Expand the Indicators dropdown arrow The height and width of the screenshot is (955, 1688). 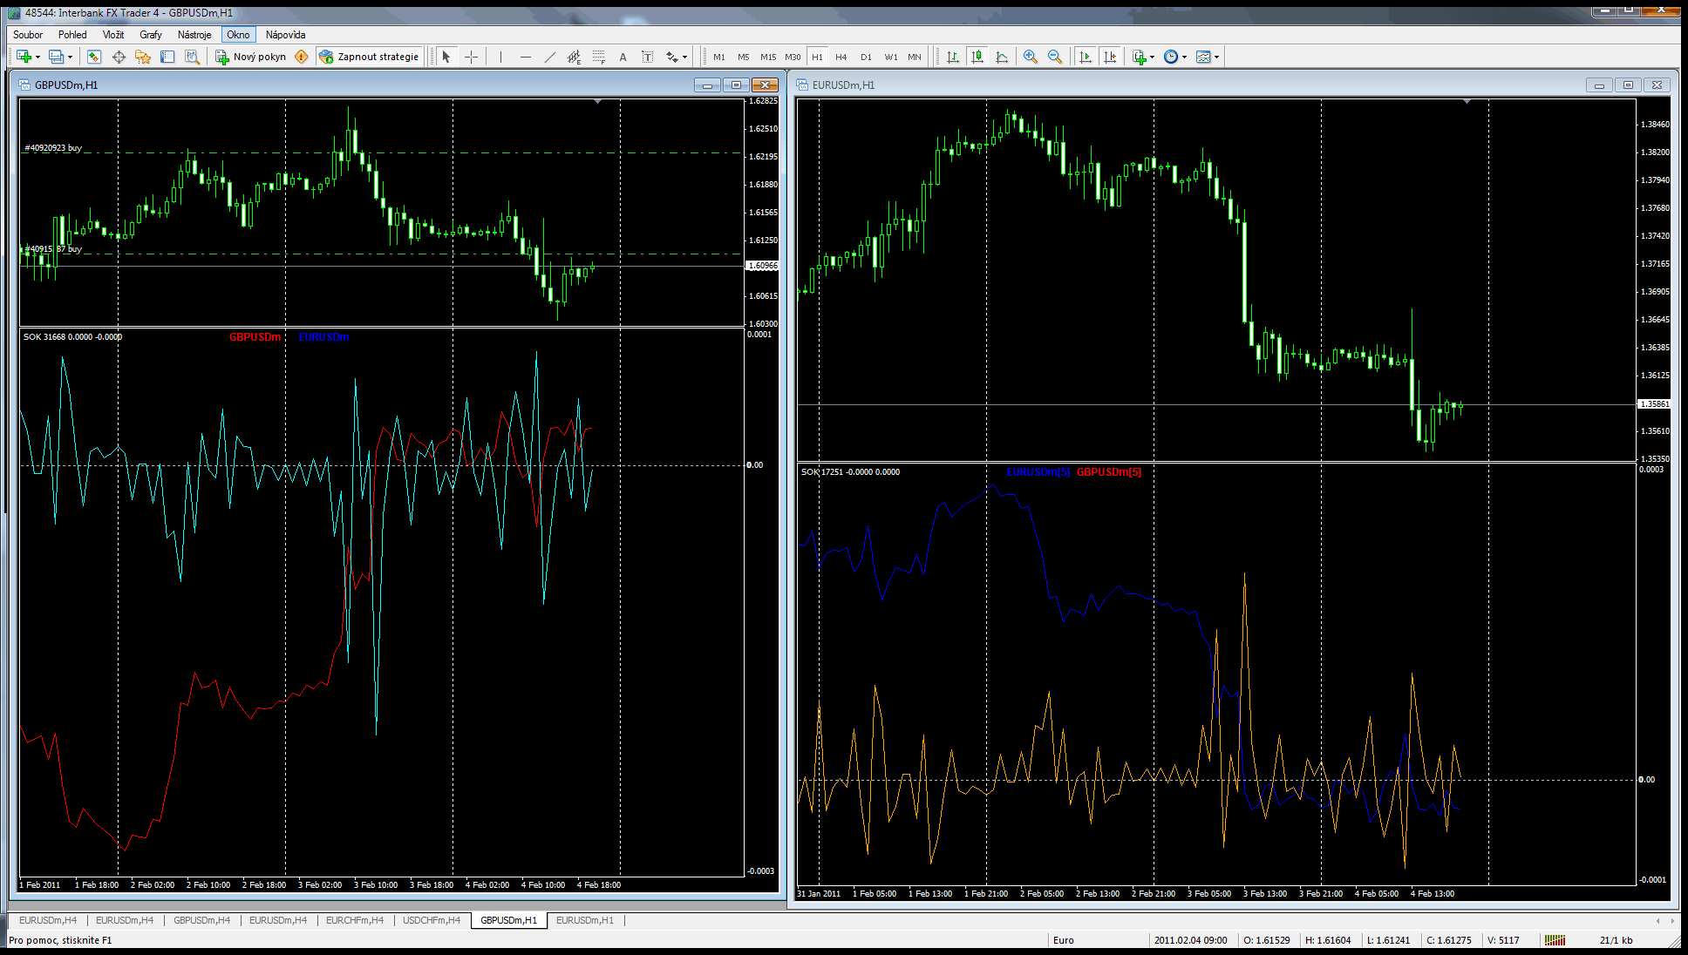pyautogui.click(x=1153, y=58)
